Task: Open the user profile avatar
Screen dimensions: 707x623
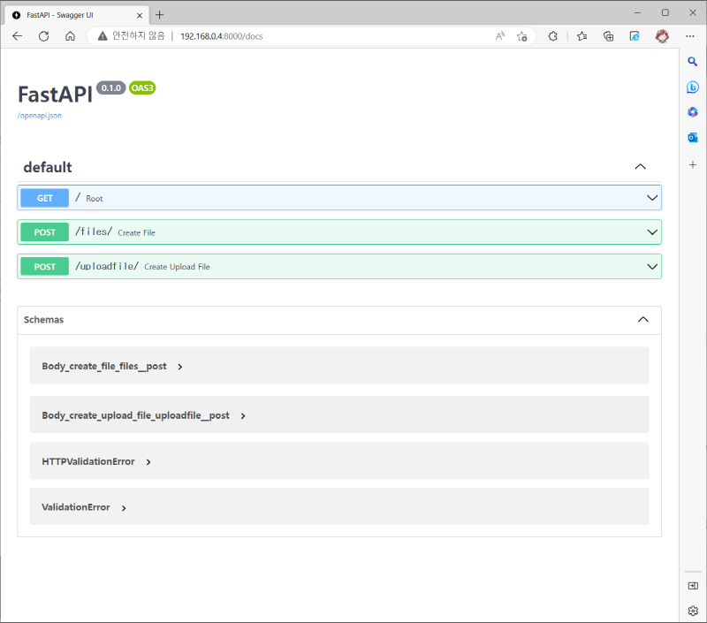Action: tap(662, 36)
